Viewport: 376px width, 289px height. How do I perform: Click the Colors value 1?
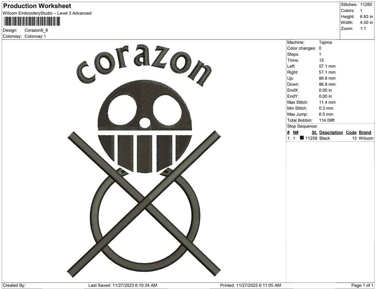point(361,11)
